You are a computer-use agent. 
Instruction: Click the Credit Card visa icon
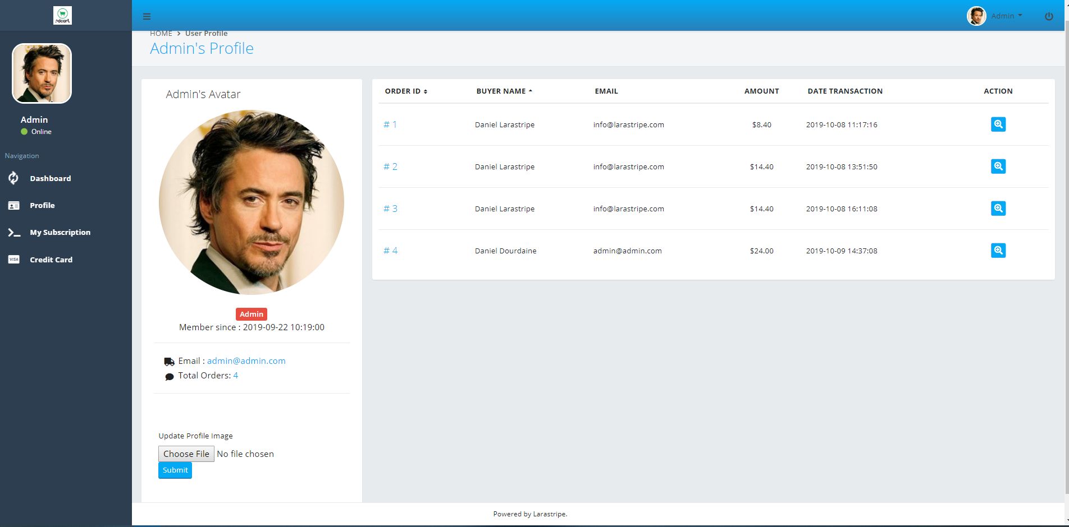pos(13,259)
